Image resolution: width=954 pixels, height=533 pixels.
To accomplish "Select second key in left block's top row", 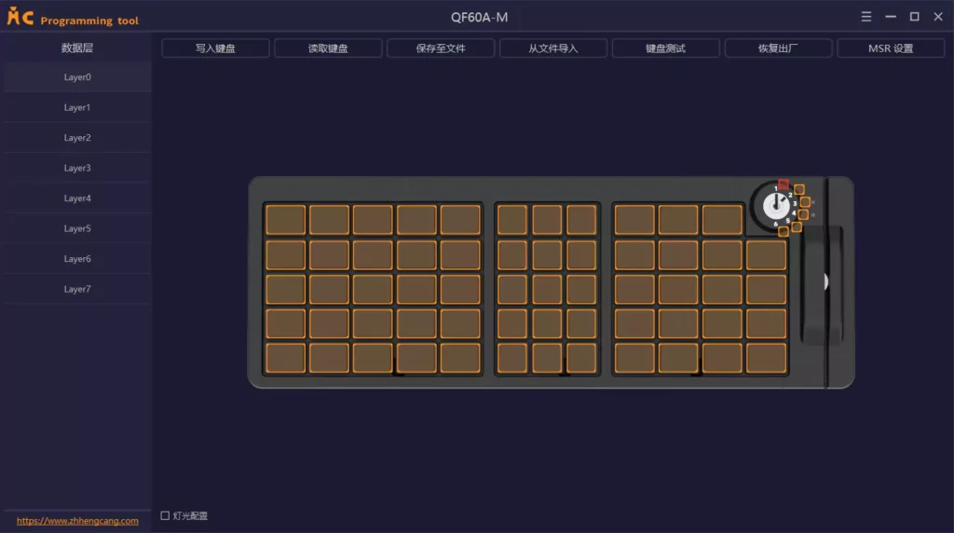I will [329, 220].
